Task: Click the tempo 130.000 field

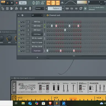Action: point(23,3)
